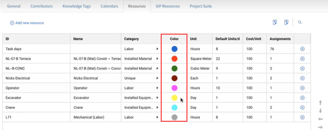Select the NL--B-CONC ID cell
The height and width of the screenshot is (130, 328).
point(36,68)
